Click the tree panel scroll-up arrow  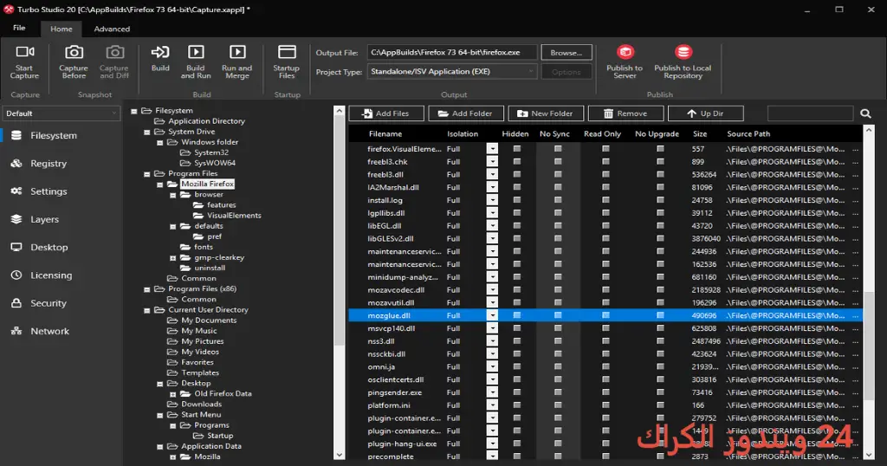[340, 111]
